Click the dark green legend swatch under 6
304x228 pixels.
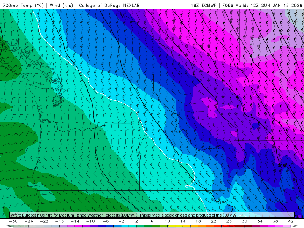point(148,226)
